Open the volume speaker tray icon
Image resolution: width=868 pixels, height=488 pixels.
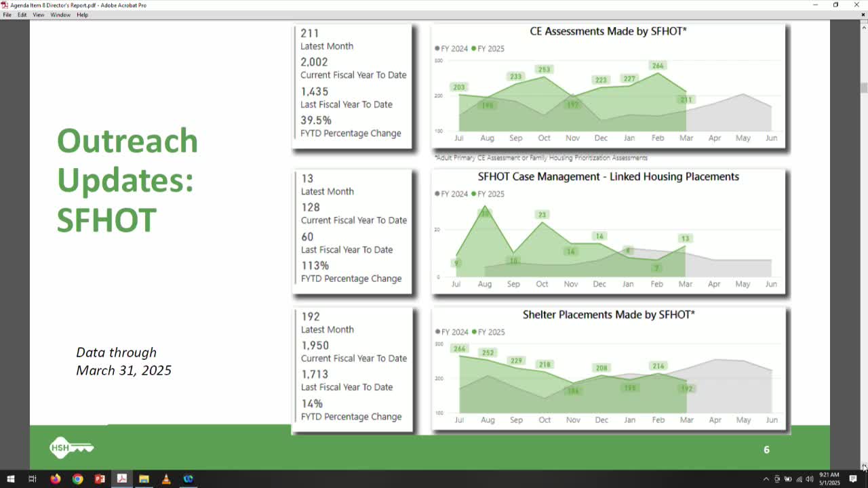pyautogui.click(x=810, y=479)
